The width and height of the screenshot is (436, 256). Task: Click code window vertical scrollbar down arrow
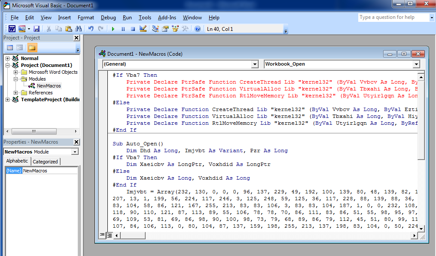click(x=421, y=229)
